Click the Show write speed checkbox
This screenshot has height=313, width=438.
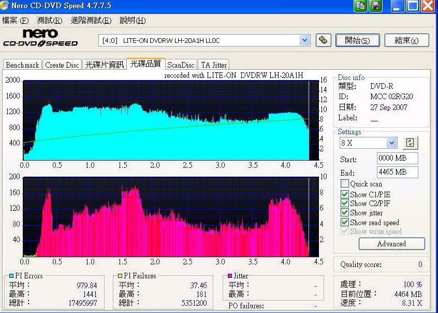(345, 231)
